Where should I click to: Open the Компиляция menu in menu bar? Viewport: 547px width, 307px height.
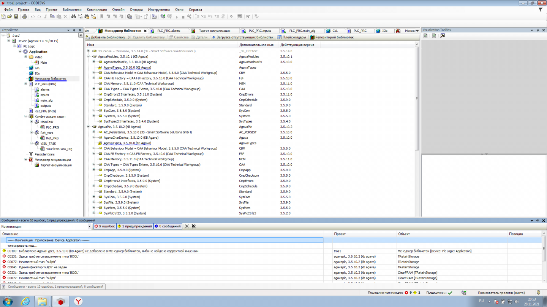click(96, 9)
